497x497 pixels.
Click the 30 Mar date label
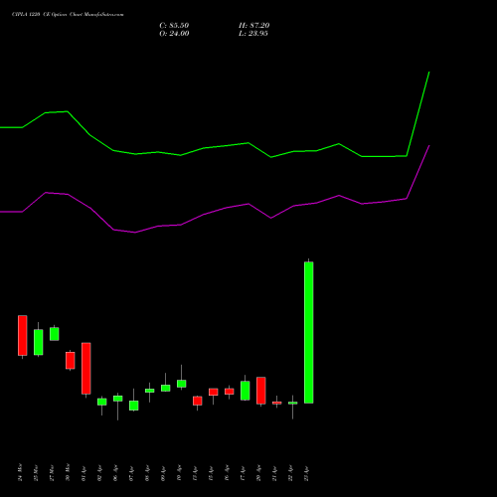point(68,472)
